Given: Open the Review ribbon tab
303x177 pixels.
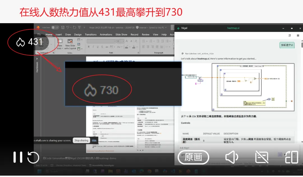Looking at the screenshot, I should tap(146, 35).
